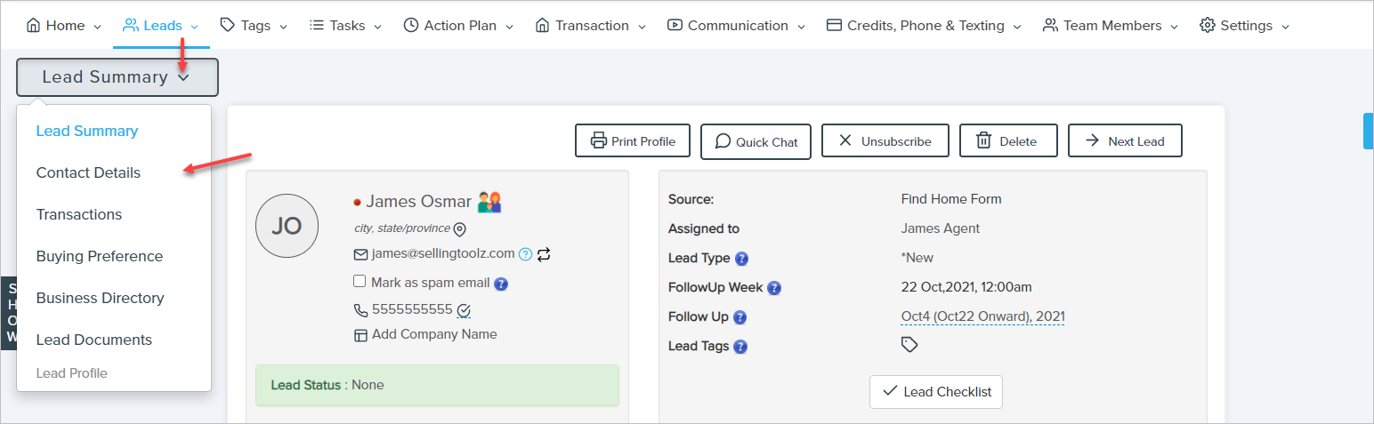Open the Leads menu in navigation bar
The image size is (1374, 424).
click(161, 26)
